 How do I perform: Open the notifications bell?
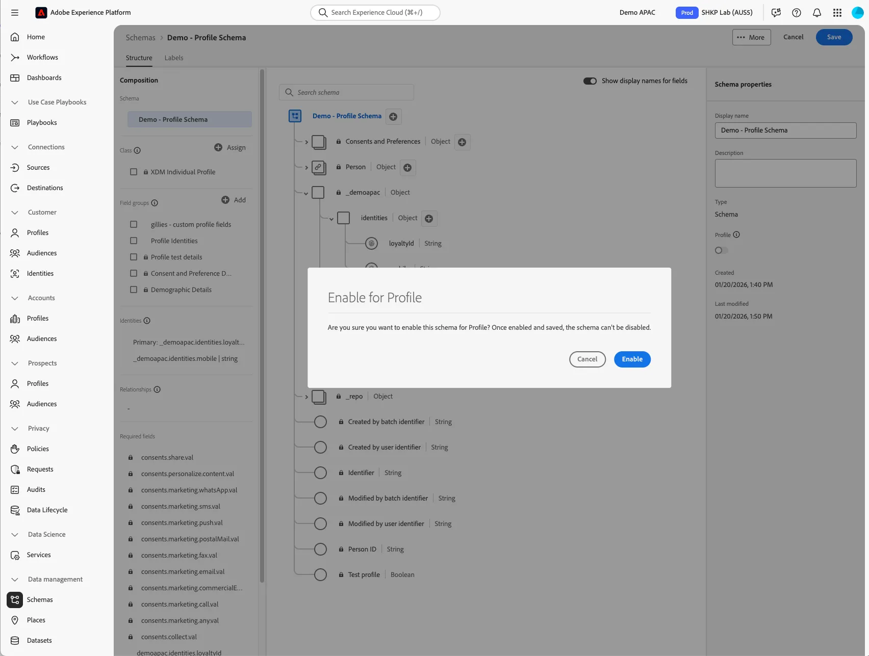817,13
